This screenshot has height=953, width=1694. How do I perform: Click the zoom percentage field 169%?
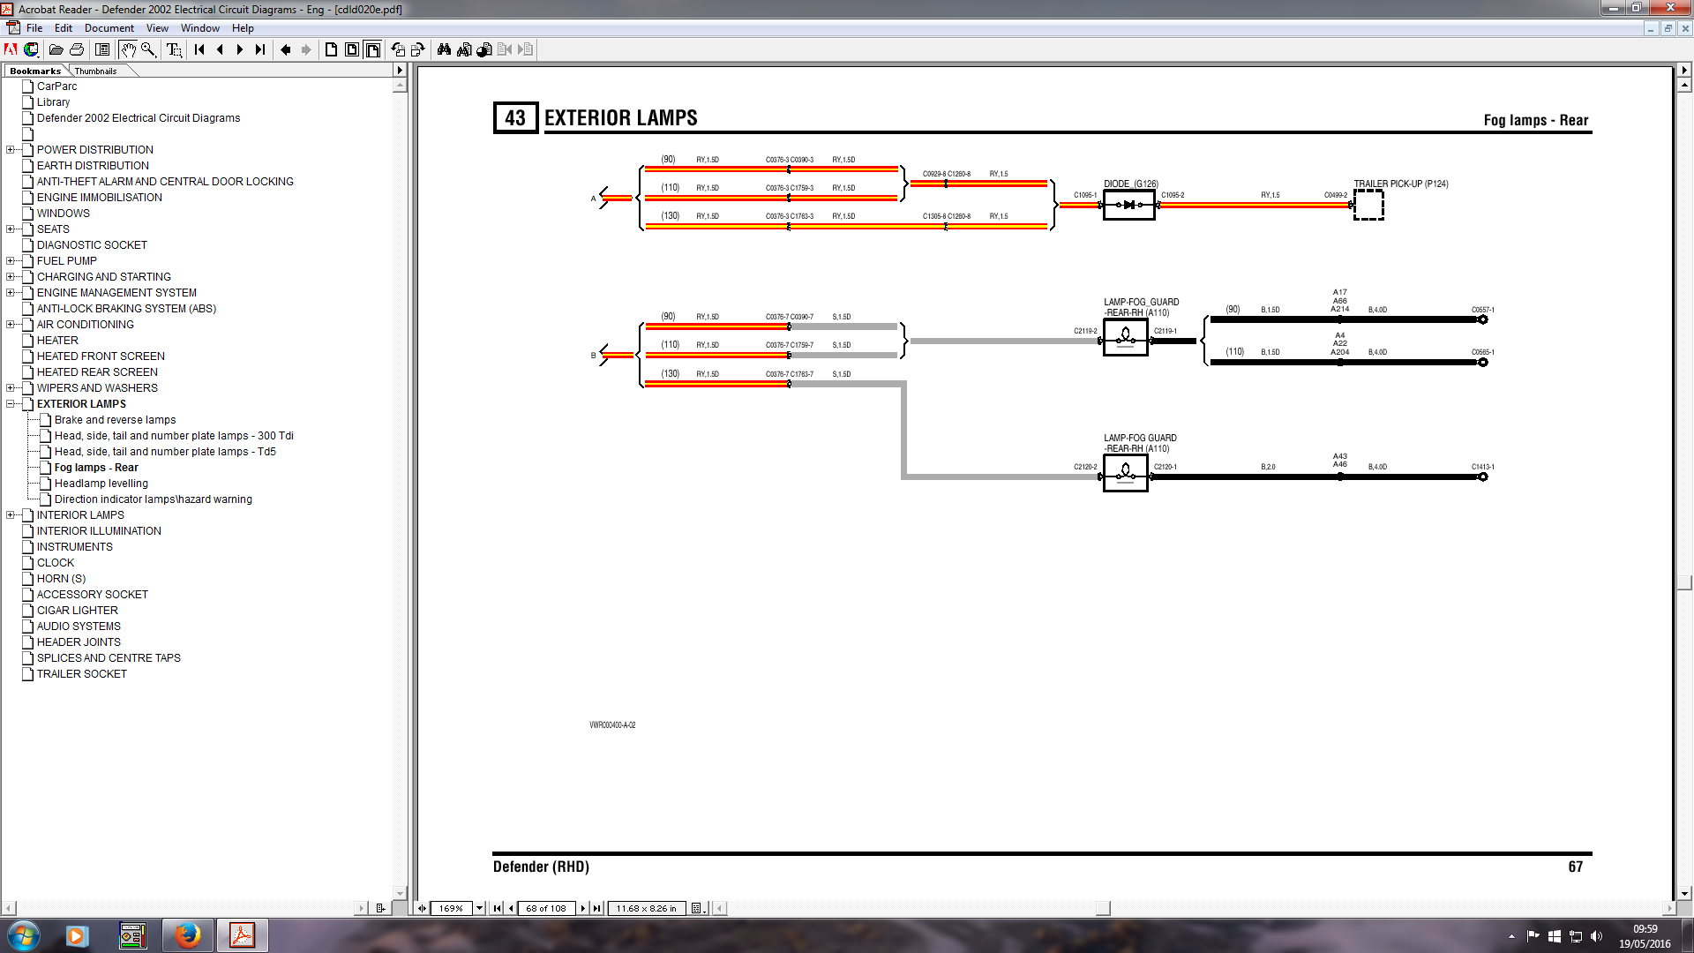[451, 908]
